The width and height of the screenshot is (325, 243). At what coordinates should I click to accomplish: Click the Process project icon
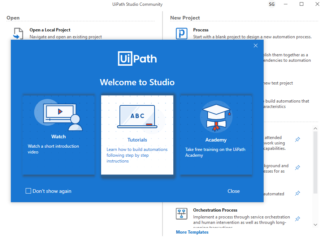pyautogui.click(x=182, y=34)
